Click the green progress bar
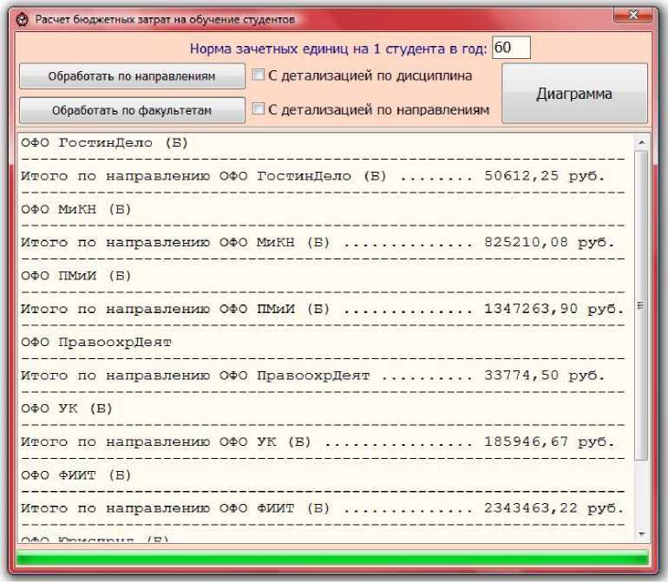The image size is (668, 582). tap(332, 558)
